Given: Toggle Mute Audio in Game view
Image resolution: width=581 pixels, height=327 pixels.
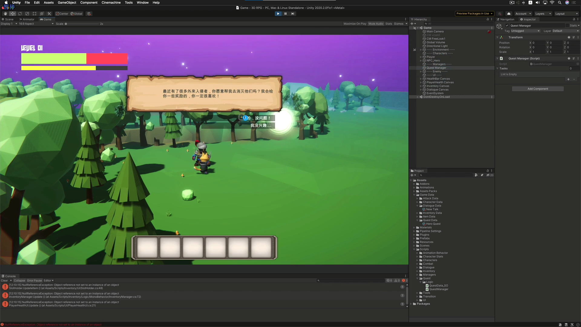Looking at the screenshot, I should 376,24.
